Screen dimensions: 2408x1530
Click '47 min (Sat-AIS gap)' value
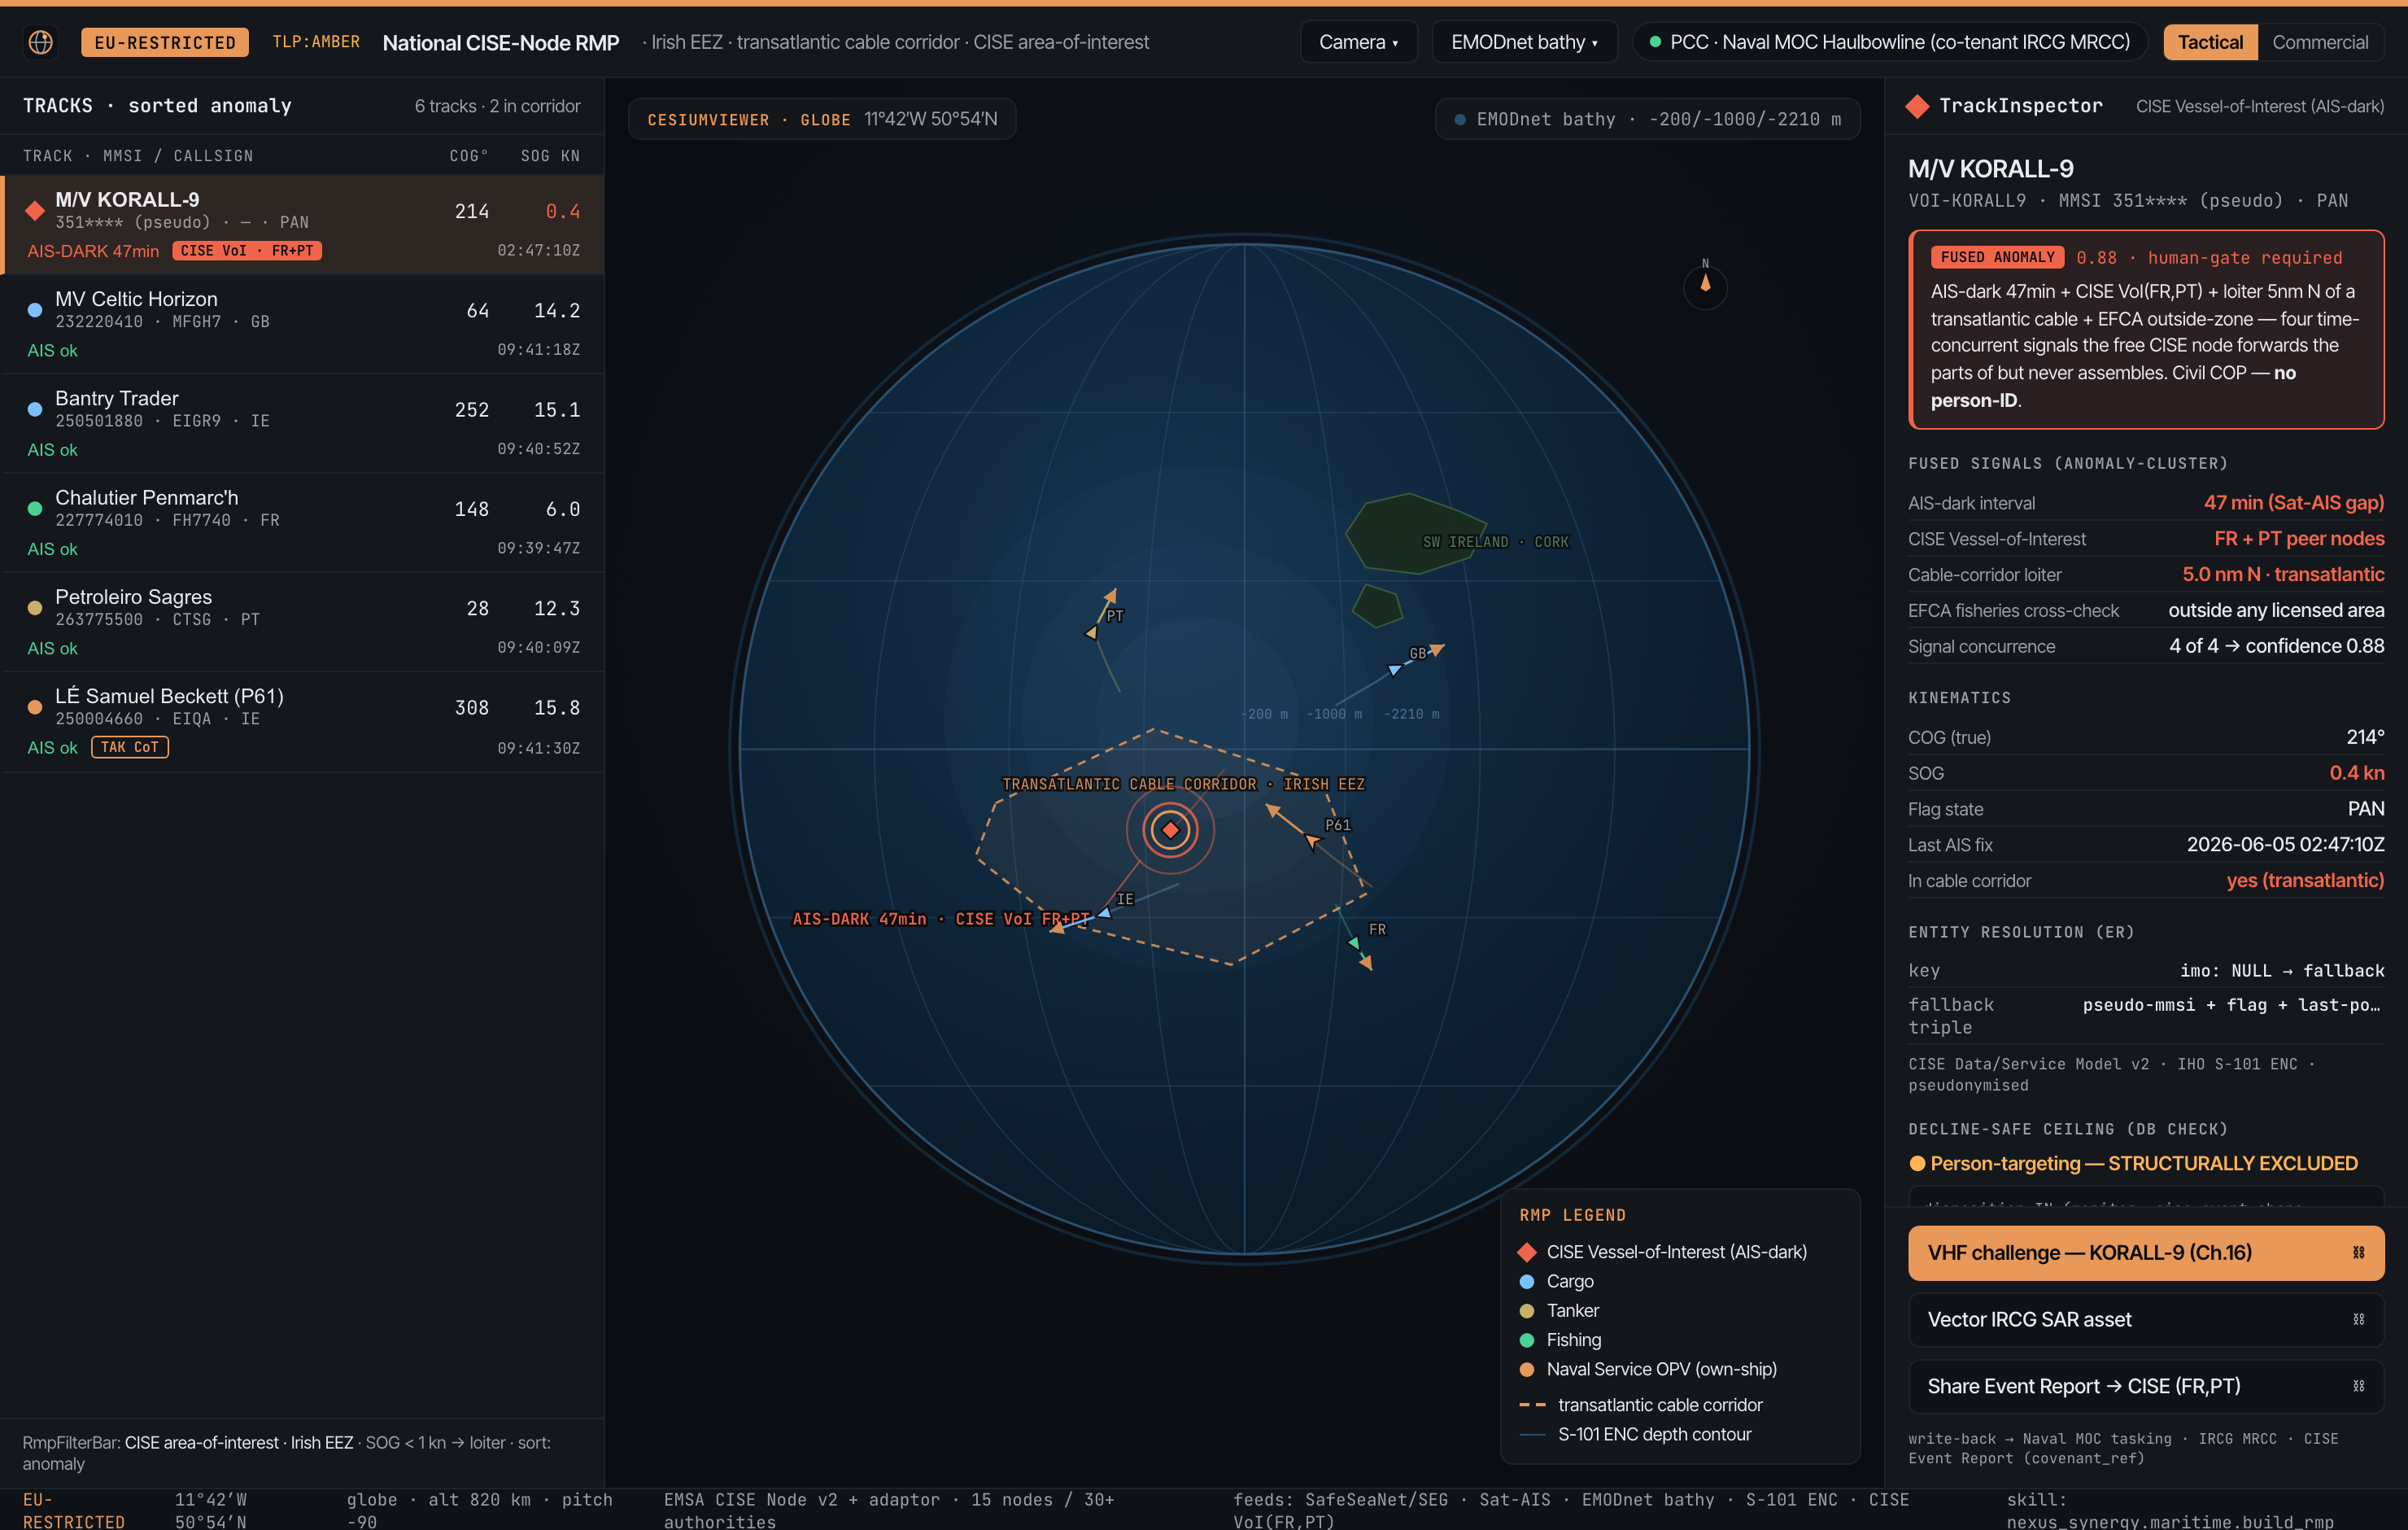pos(2293,502)
